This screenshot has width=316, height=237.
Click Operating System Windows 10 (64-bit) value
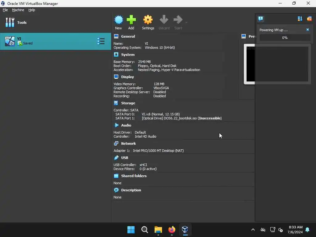[x=160, y=48]
